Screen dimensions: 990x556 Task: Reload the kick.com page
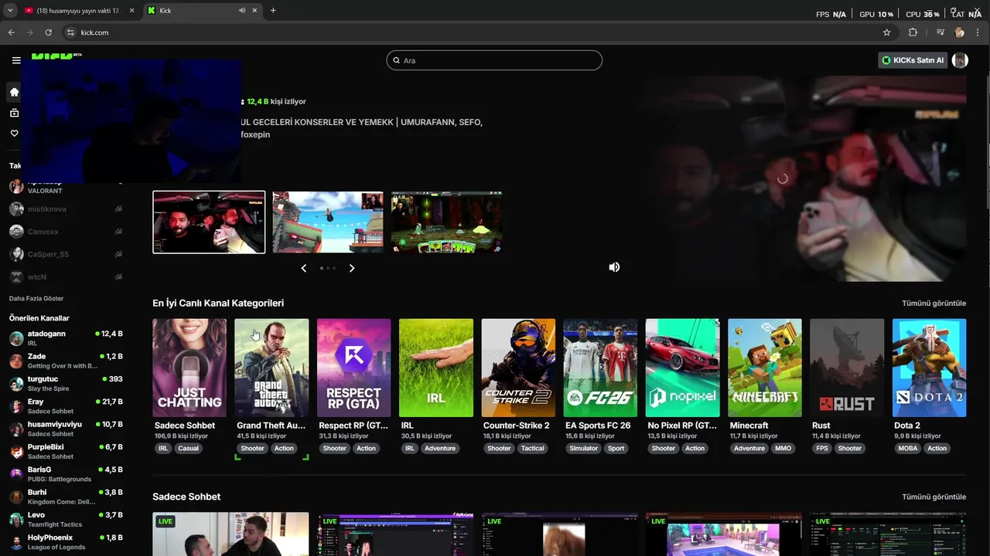pyautogui.click(x=49, y=32)
